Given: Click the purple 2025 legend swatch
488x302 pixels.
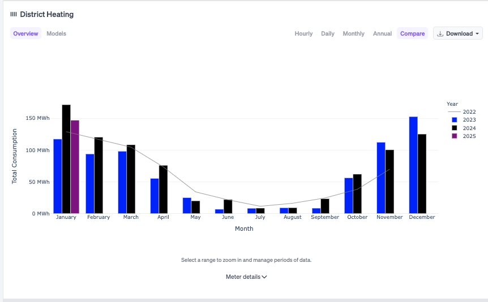Looking at the screenshot, I should pyautogui.click(x=454, y=136).
